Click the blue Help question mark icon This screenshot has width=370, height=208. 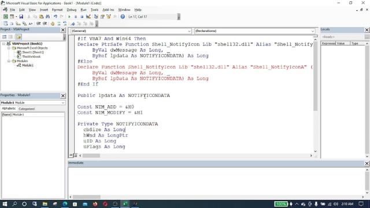click(x=123, y=17)
